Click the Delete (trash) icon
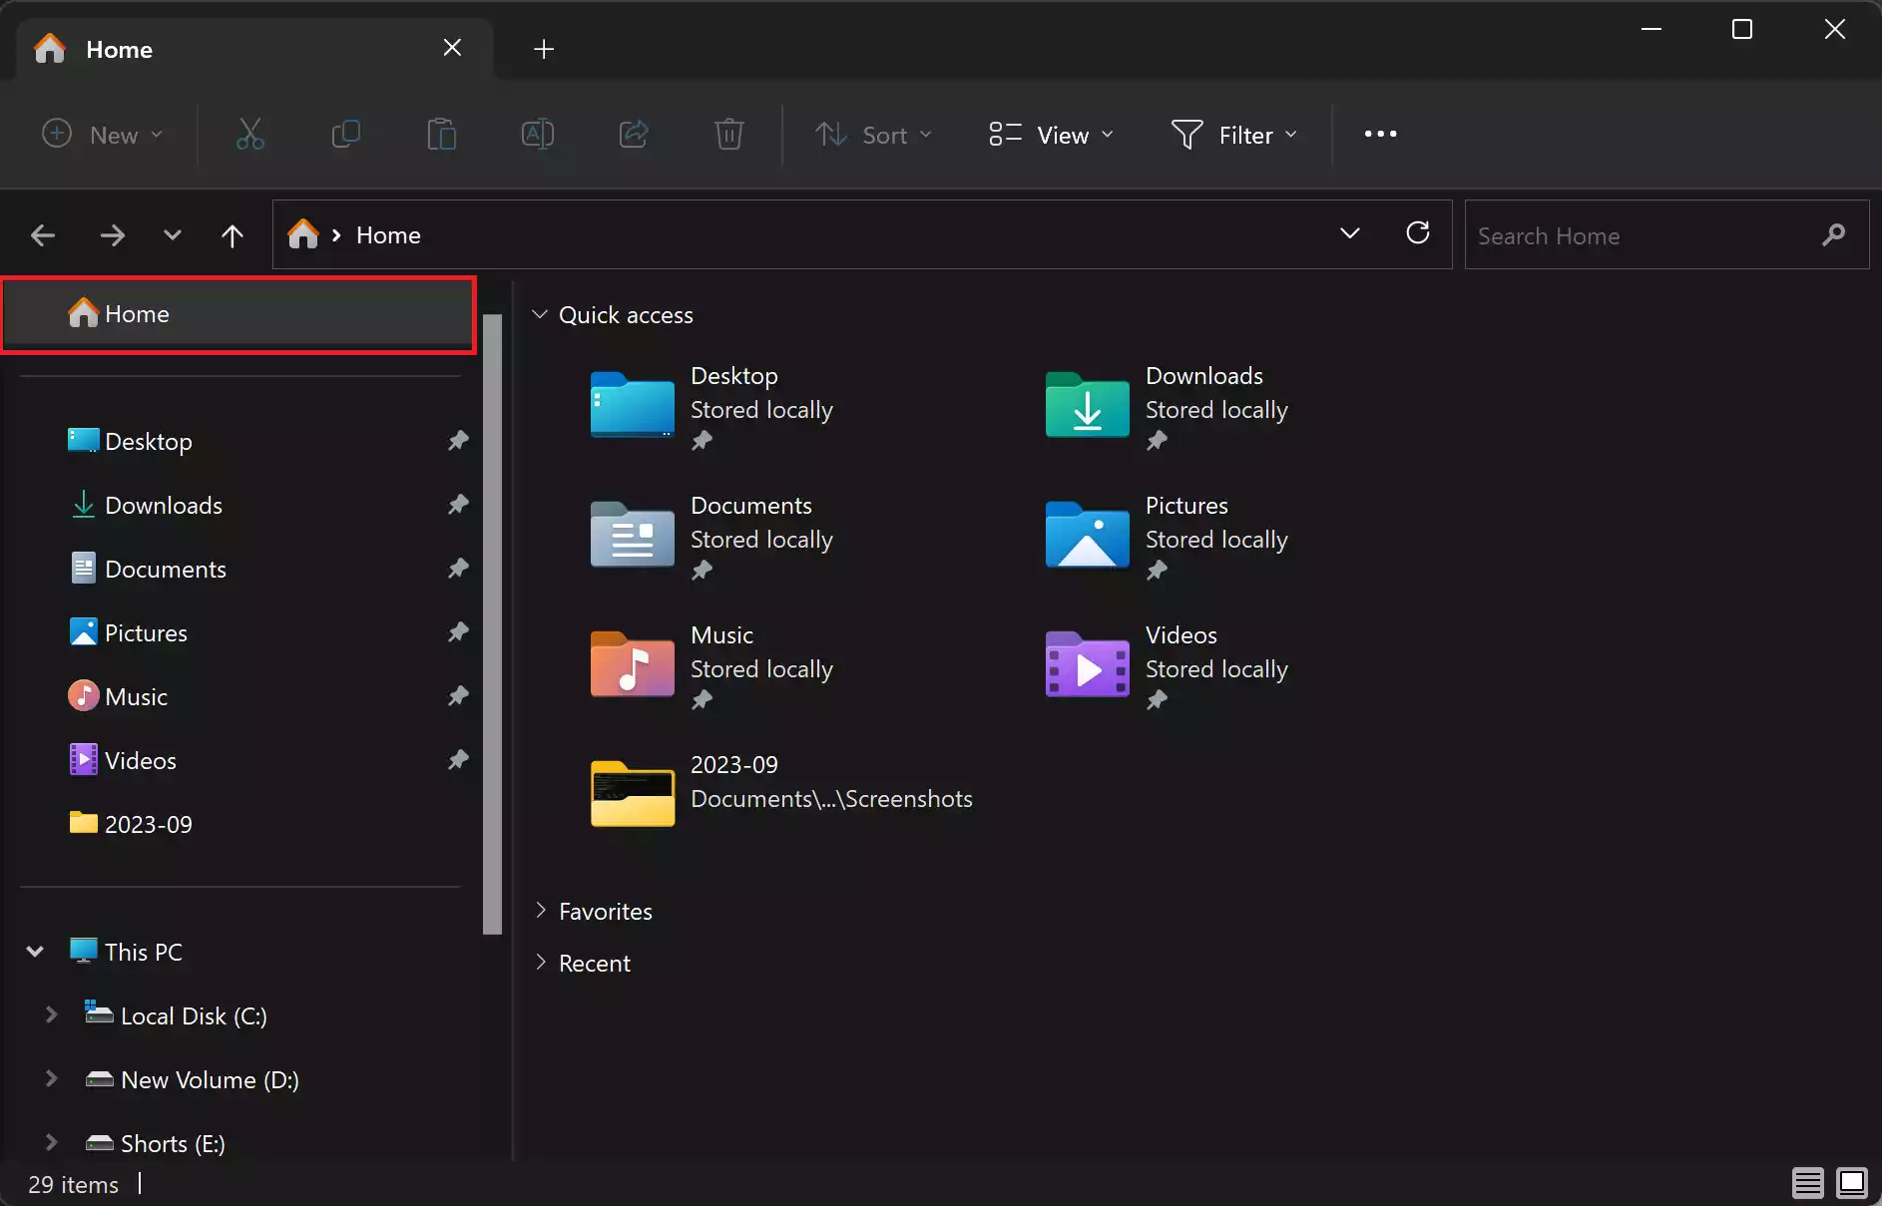 (x=728, y=134)
